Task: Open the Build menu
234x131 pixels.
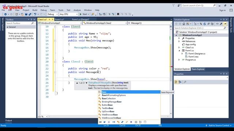Action: 35,10
